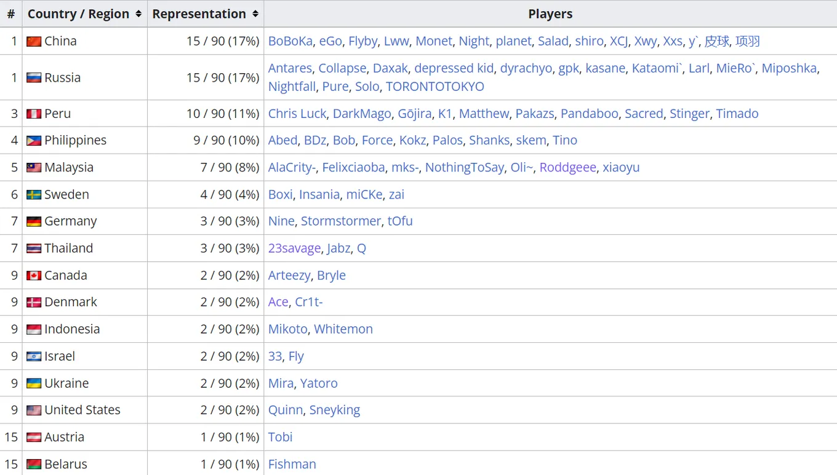Click the NothingToSay player link
Screen dimensions: 837x475
point(465,168)
